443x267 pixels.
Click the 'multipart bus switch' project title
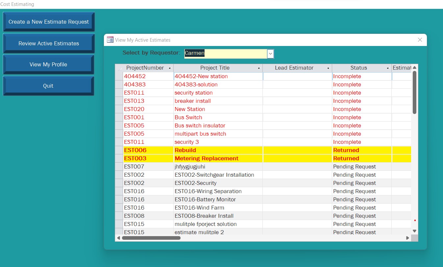200,134
